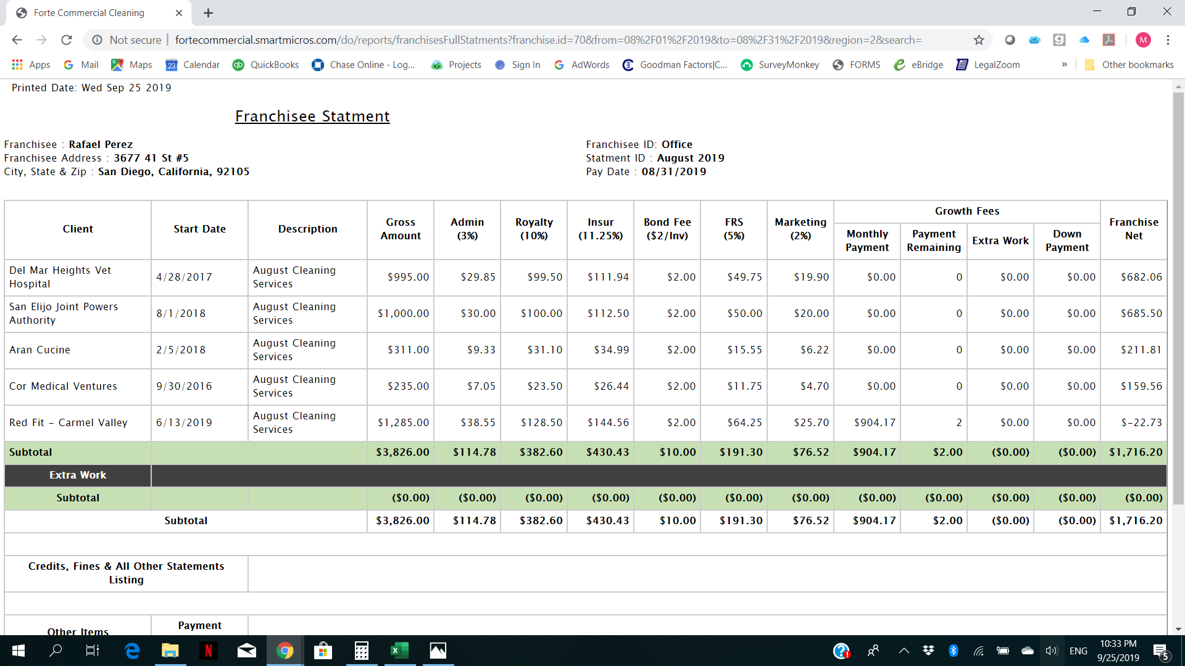Open Mail app in taskbar
1185x666 pixels.
coord(247,651)
